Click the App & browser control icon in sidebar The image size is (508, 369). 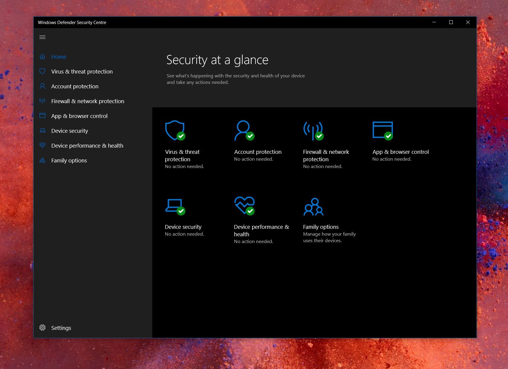point(42,116)
